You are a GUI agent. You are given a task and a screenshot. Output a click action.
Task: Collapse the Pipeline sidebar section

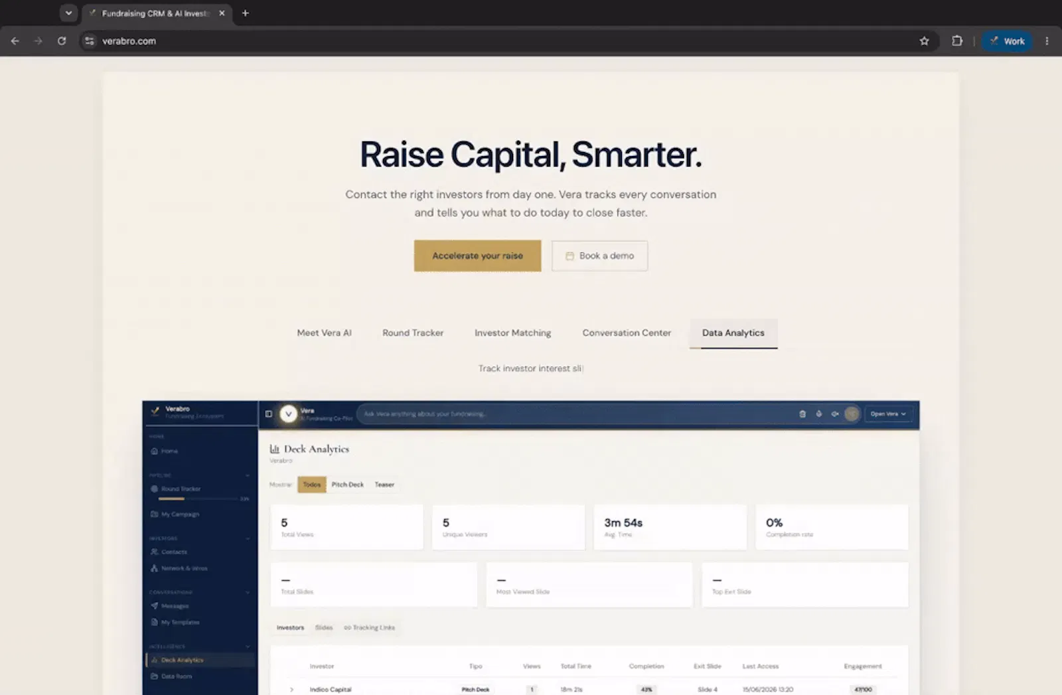(248, 475)
